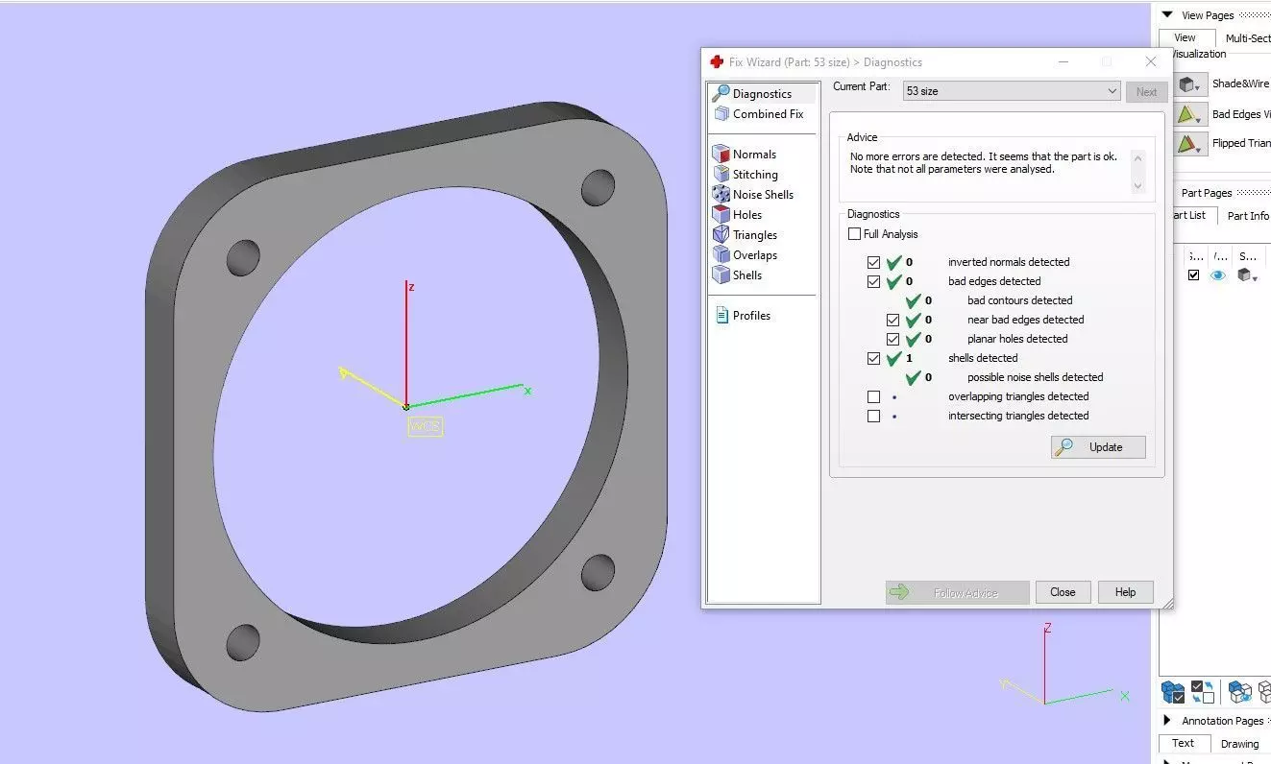This screenshot has height=764, width=1271.
Task: Collapse the View Pages section
Action: (x=1167, y=15)
